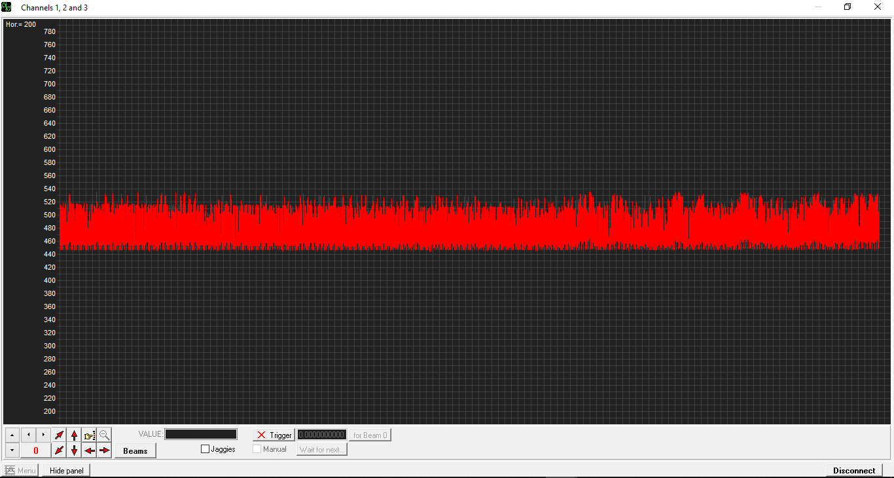Click the red up arrow icon
Screen dimensions: 894x478
coord(74,435)
